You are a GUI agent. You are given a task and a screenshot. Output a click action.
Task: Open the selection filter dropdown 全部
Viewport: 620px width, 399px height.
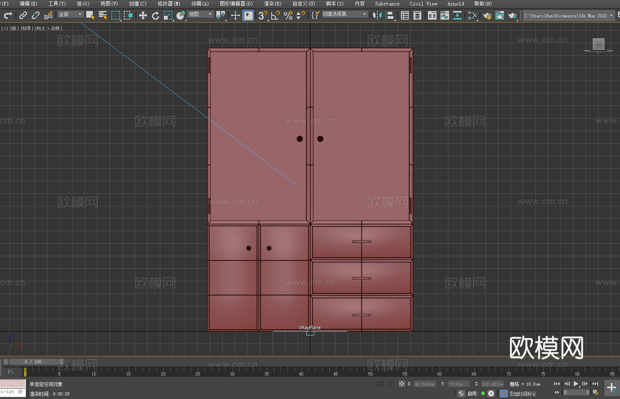point(71,14)
